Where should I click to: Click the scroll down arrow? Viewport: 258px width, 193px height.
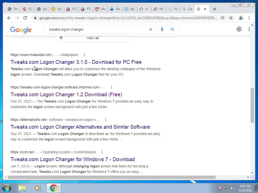(252, 173)
